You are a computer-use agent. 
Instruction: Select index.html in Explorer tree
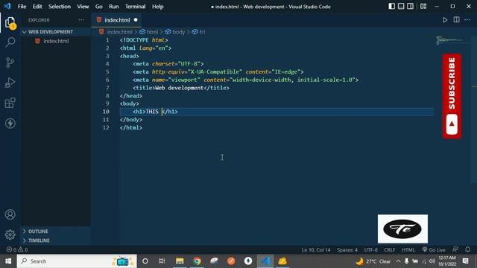pos(56,41)
